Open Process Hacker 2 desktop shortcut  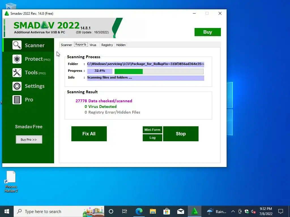[x=11, y=182]
